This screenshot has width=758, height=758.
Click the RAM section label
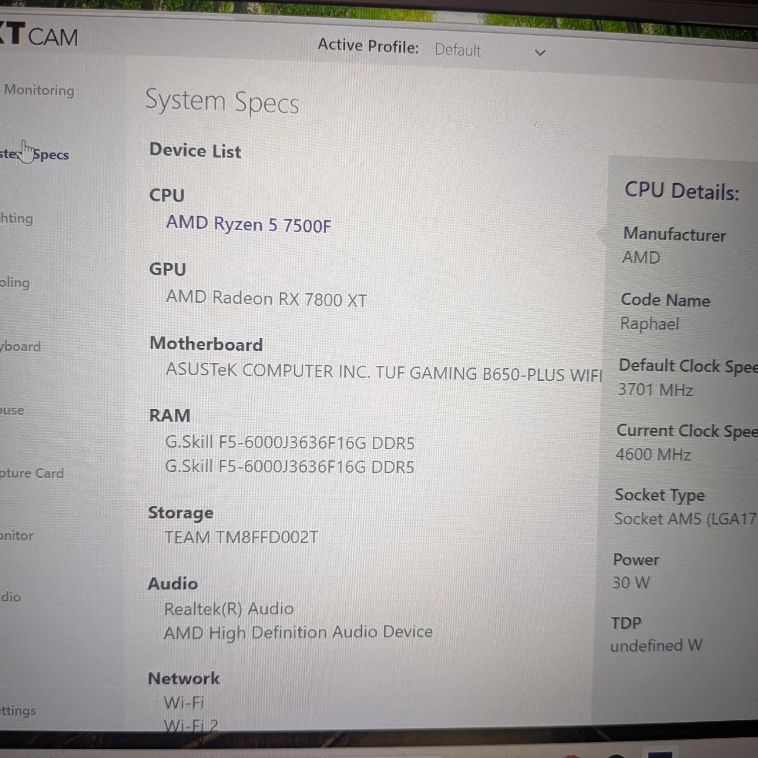pyautogui.click(x=170, y=416)
